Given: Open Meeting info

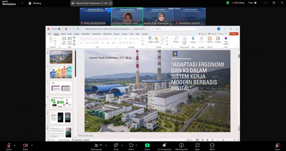Looking at the screenshot, I should point(181,147).
